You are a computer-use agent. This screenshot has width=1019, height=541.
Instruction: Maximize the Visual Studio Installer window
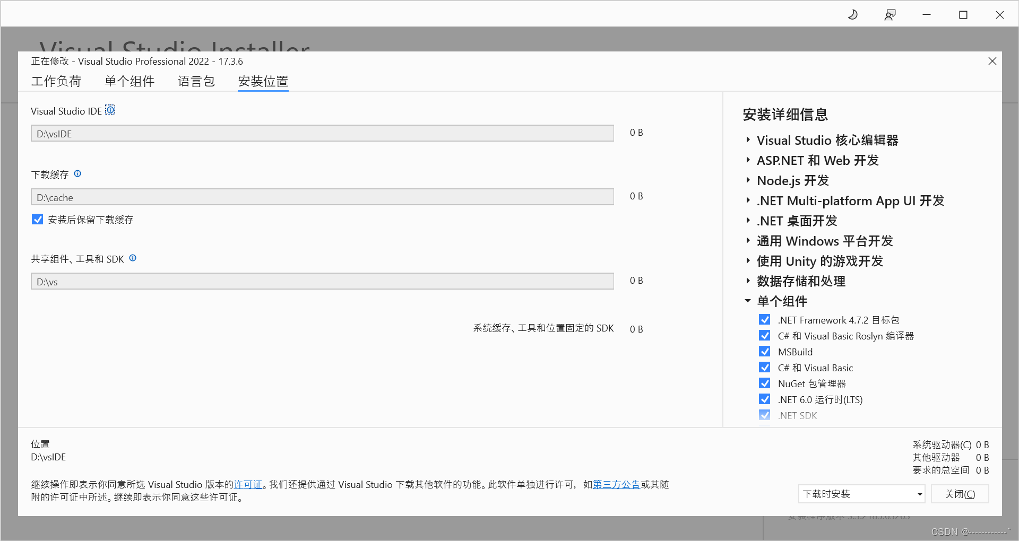pos(963,15)
